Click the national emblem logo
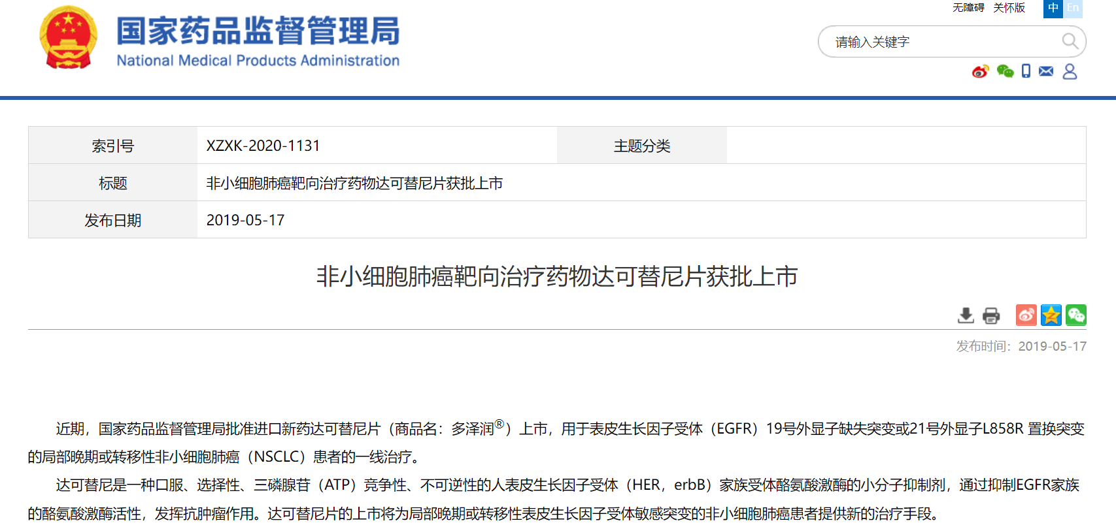Screen dimensions: 1116x527 pyautogui.click(x=69, y=37)
